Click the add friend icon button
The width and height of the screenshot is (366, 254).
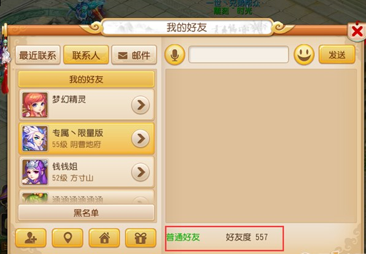(31, 238)
